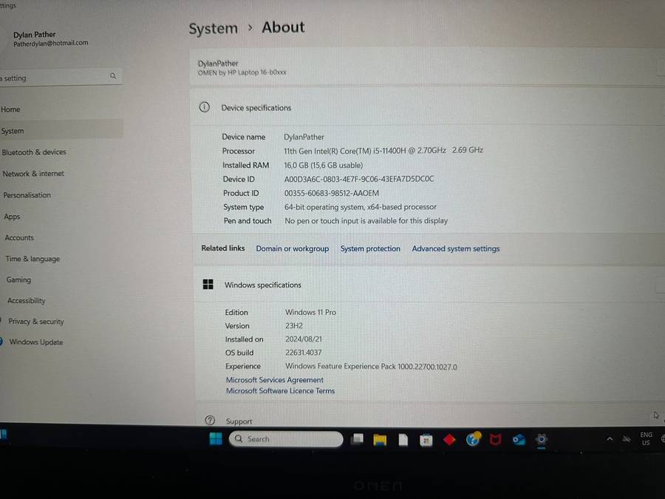Select Windows Update in the sidebar
Viewport: 665px width, 499px height.
click(x=35, y=342)
